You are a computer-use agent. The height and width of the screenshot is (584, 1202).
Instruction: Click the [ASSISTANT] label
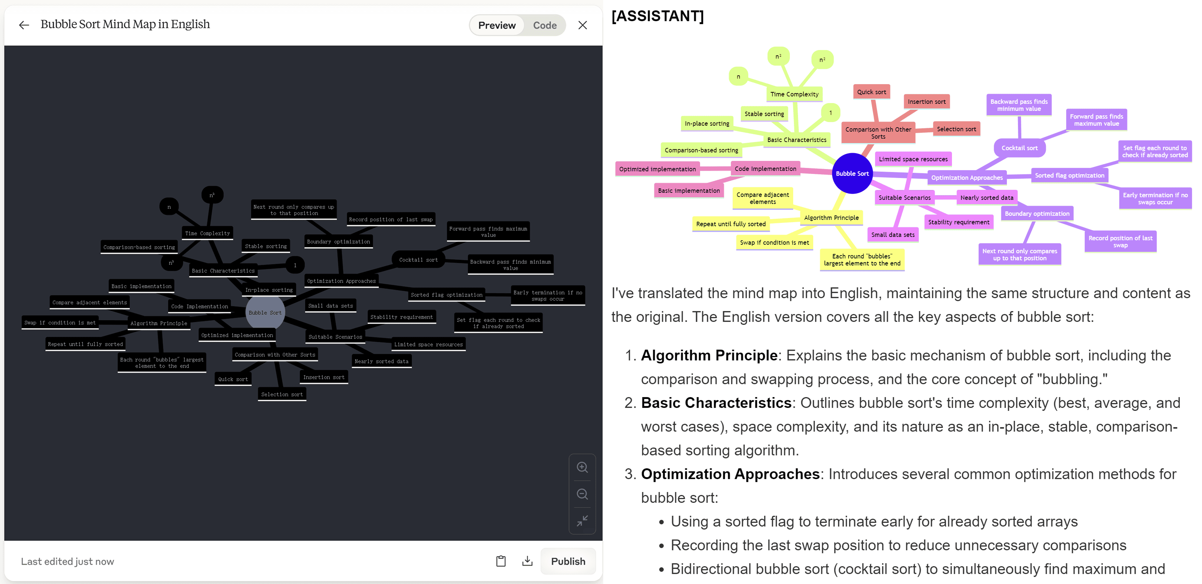(657, 16)
